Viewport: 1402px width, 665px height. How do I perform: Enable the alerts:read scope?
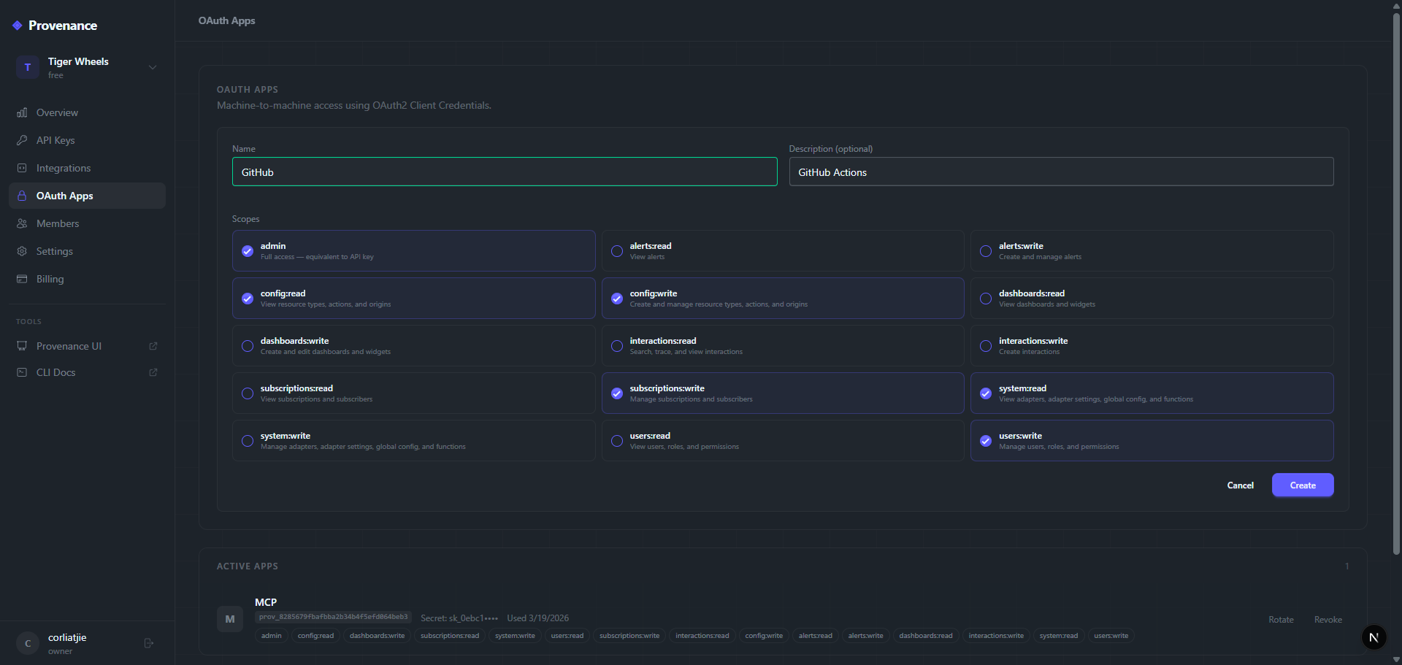tap(617, 251)
